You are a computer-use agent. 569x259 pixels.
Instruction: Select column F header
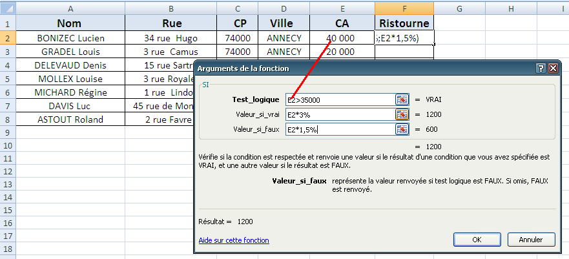(x=404, y=8)
